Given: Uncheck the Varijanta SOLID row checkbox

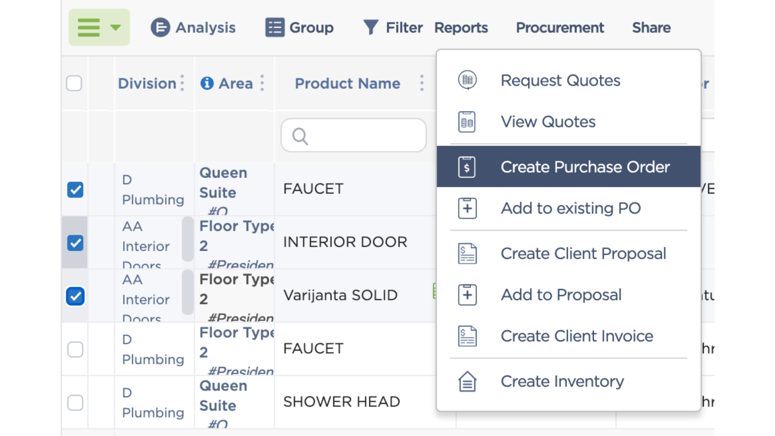Looking at the screenshot, I should tap(75, 296).
